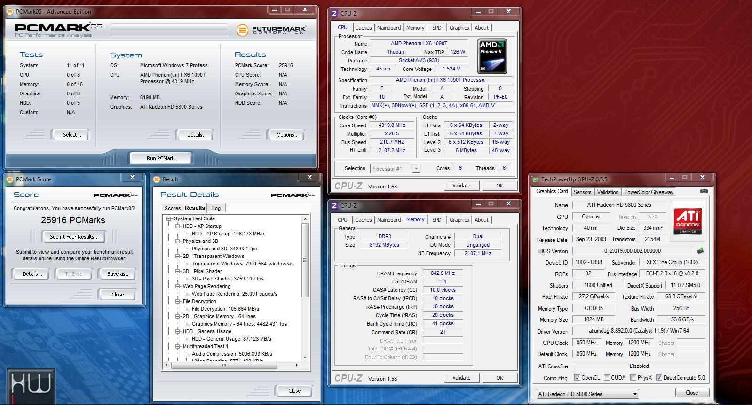This screenshot has width=752, height=405.
Task: Switch to Caches tab in top CPU-Z
Action: click(x=363, y=28)
